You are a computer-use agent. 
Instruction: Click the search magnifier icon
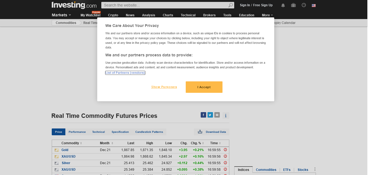point(231,5)
